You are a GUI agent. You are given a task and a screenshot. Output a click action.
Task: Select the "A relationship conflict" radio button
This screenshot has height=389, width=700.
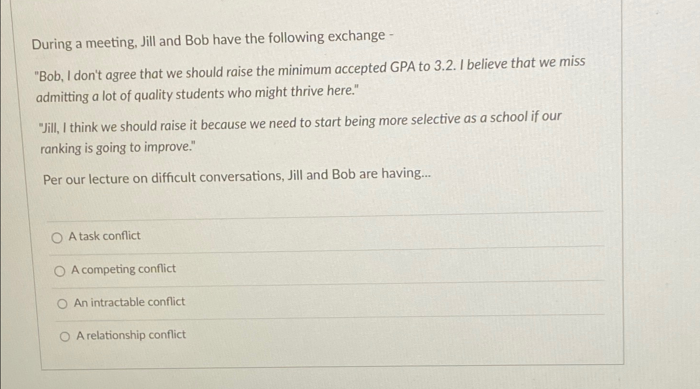click(64, 335)
